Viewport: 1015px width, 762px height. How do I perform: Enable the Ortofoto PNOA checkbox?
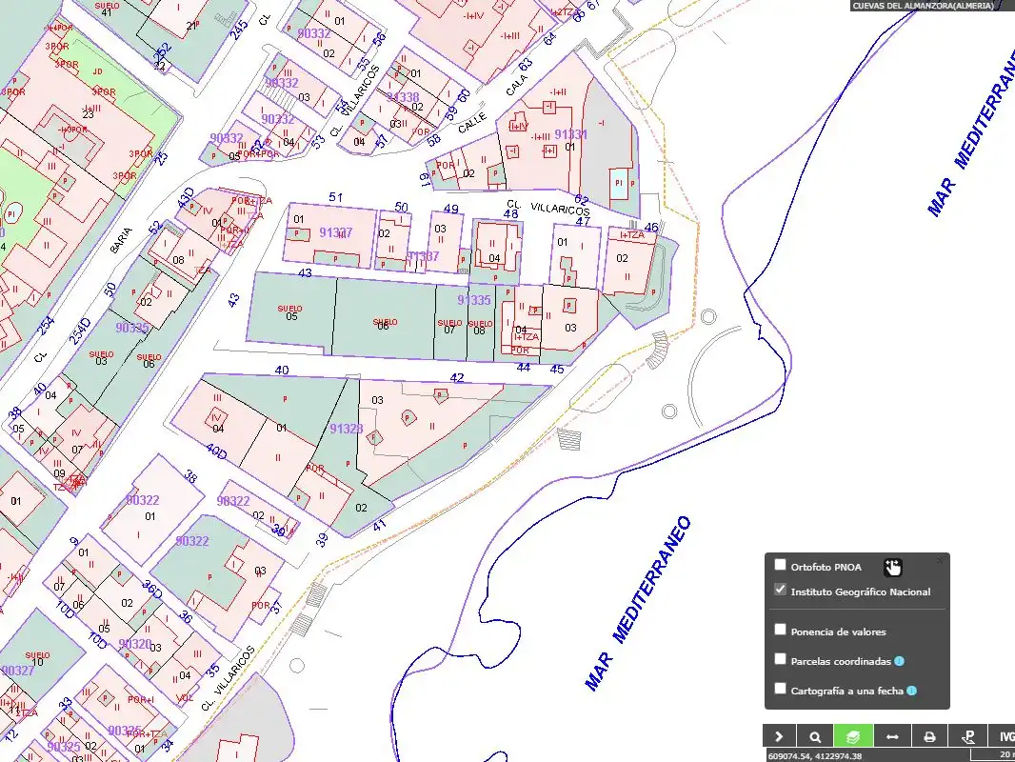[780, 565]
